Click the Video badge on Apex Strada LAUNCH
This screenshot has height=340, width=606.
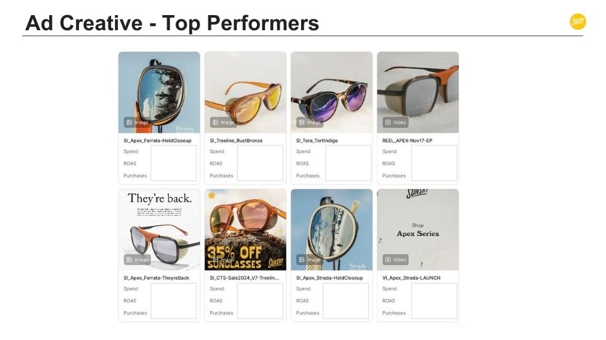point(396,259)
